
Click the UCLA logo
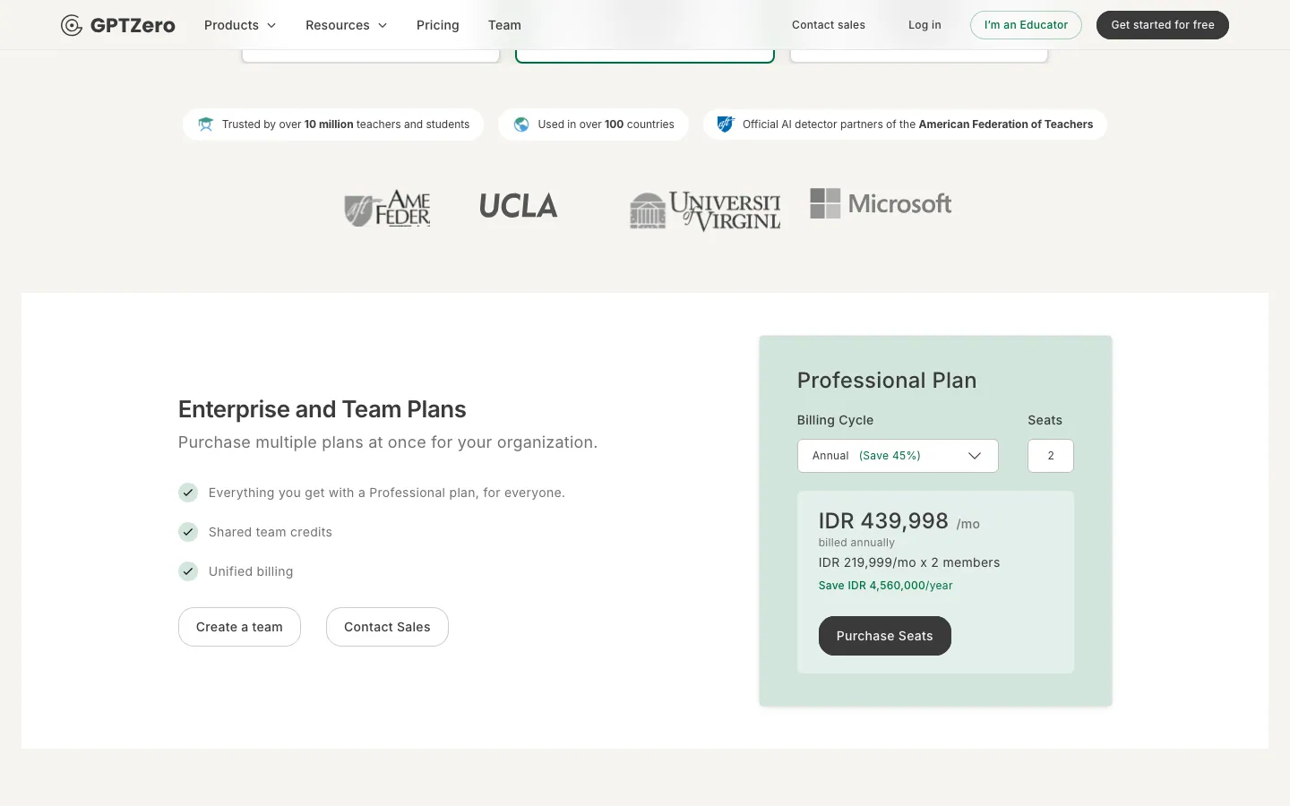click(x=519, y=207)
